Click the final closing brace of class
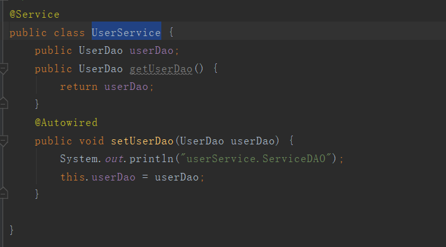 [x=11, y=230]
